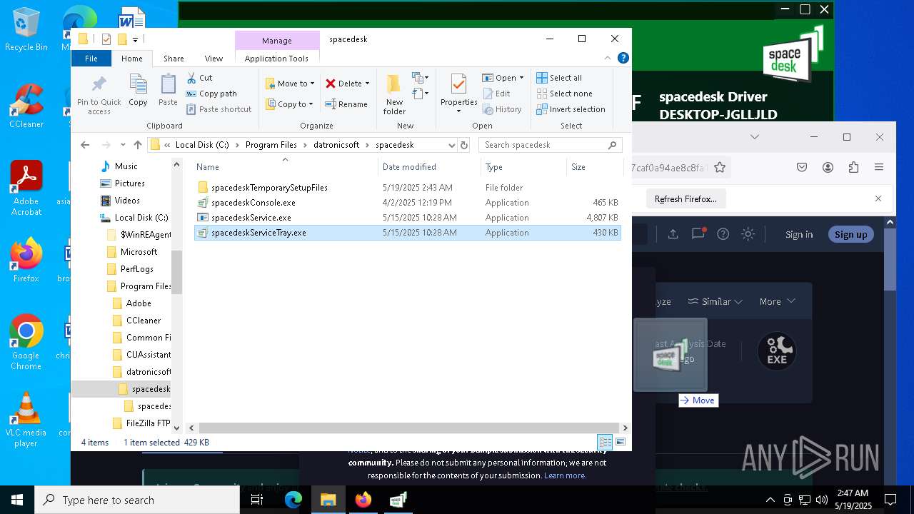
Task: Switch to the Share tab
Action: pos(174,59)
